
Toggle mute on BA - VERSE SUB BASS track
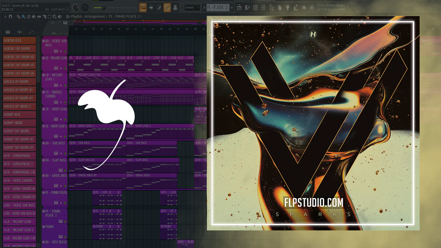coord(65,51)
